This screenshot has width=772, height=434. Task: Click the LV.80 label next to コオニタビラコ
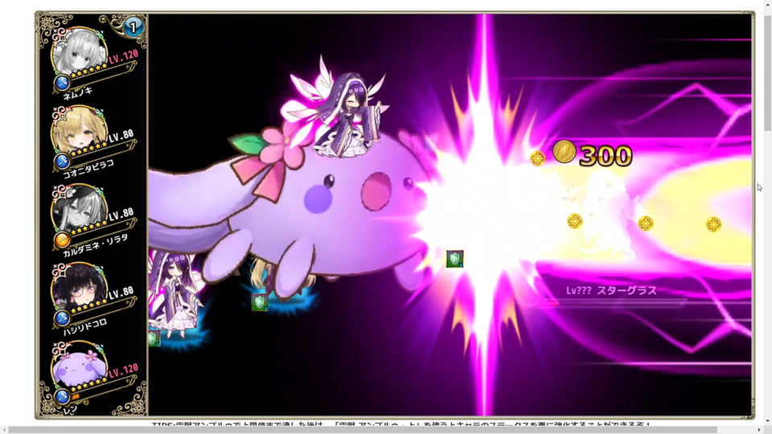pyautogui.click(x=121, y=137)
